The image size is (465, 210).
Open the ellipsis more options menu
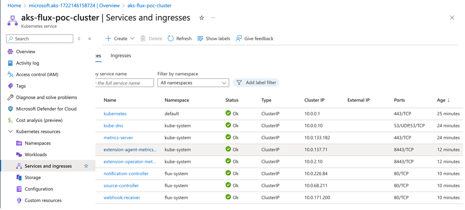[x=213, y=18]
